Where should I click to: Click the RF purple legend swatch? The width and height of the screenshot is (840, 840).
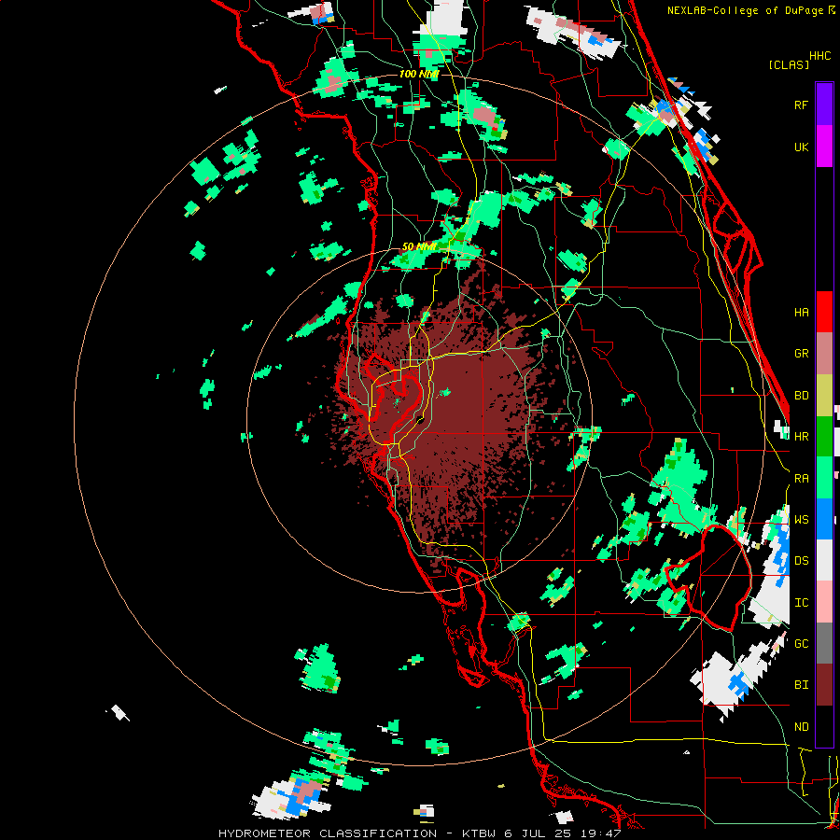824,105
